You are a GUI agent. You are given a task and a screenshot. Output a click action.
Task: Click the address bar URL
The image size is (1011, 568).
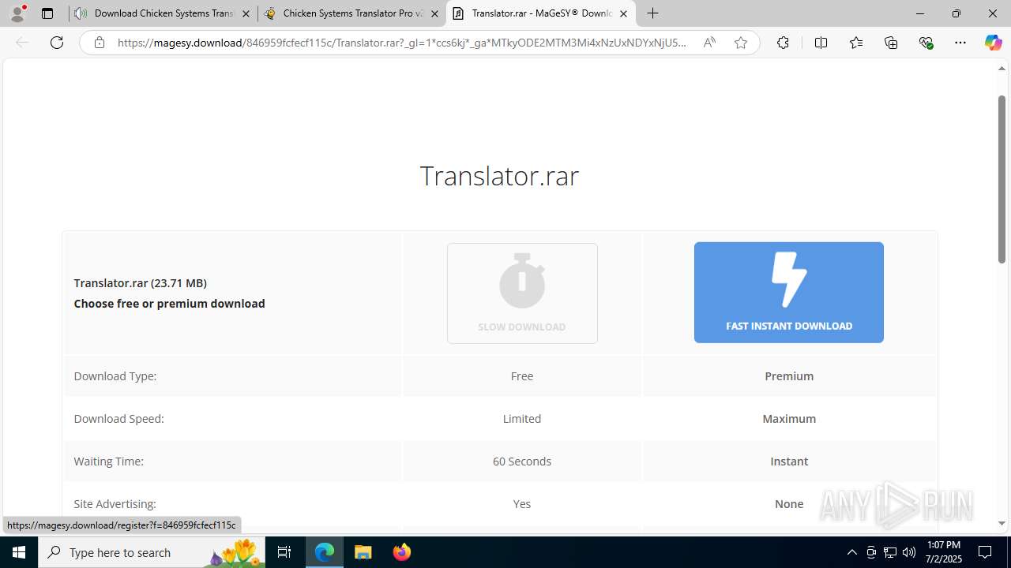click(x=402, y=43)
